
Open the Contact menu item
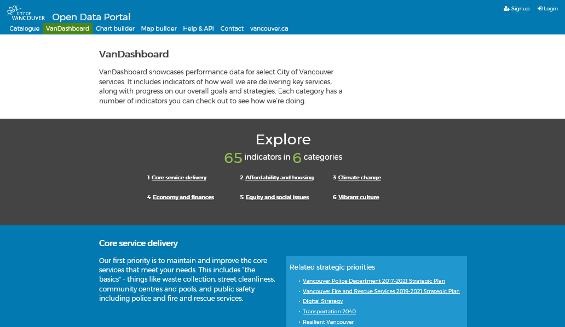pyautogui.click(x=232, y=28)
